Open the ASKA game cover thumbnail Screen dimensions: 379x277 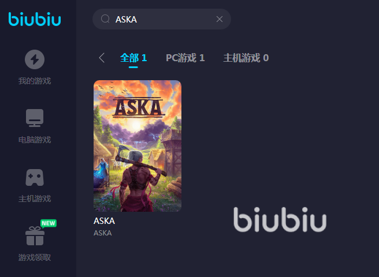click(x=138, y=146)
